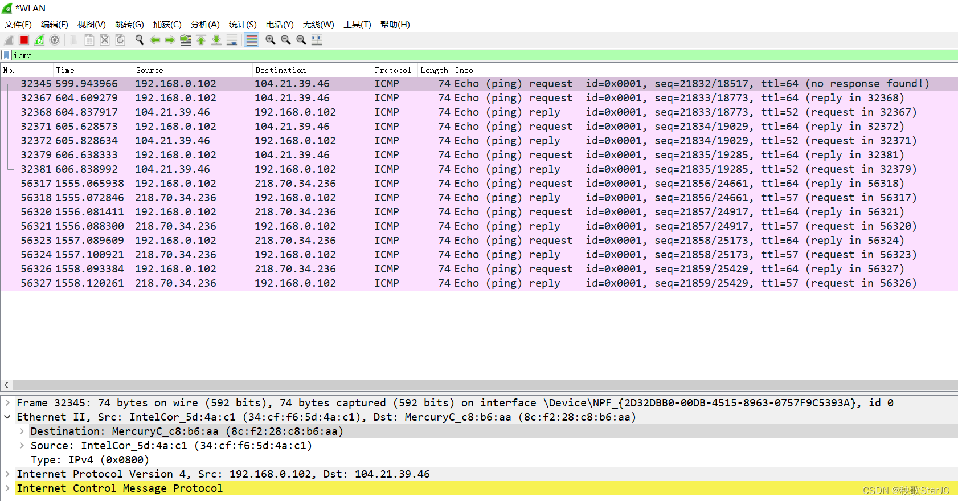Open the 编辑(E) menu
The height and width of the screenshot is (501, 958).
click(x=55, y=25)
